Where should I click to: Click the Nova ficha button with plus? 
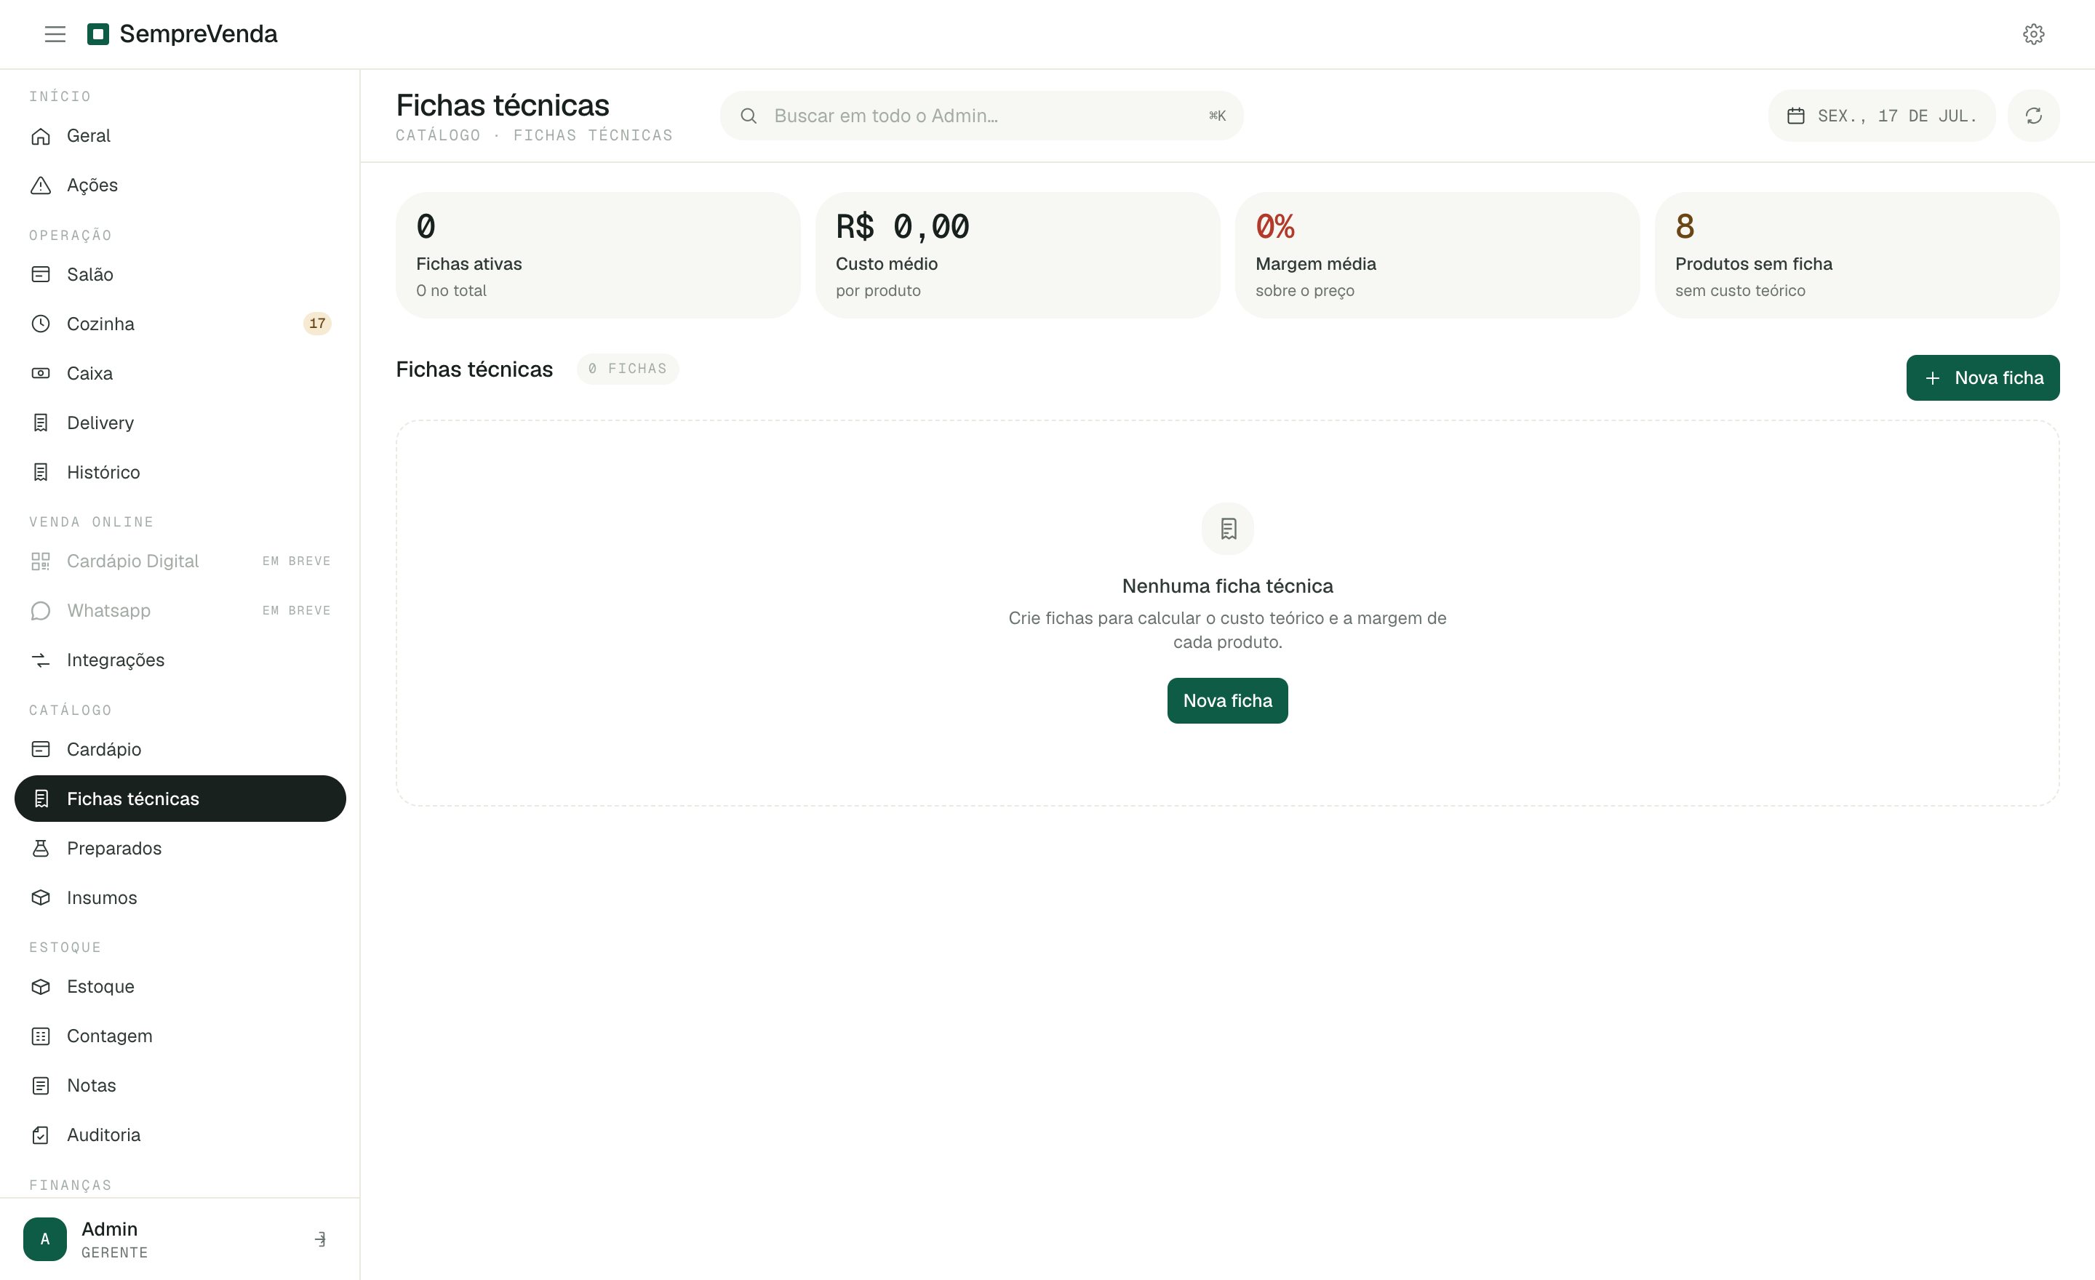[1982, 377]
